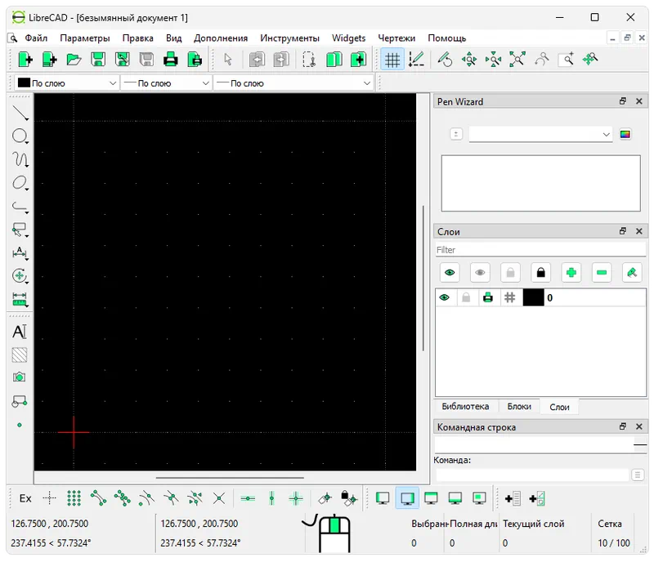Select the Curve/spline tool

point(20,159)
